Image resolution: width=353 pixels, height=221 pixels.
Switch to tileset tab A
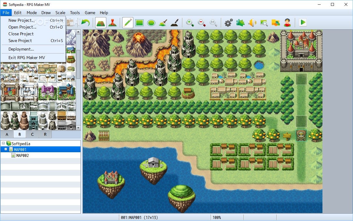tap(7, 134)
